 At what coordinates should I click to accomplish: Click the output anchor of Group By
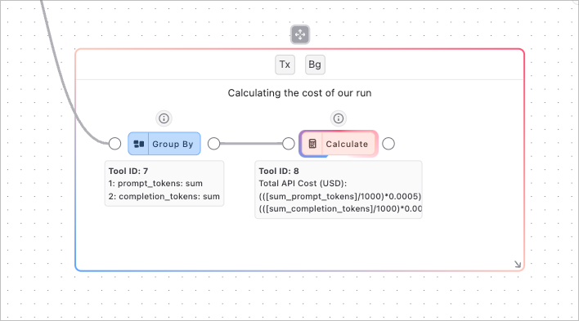click(x=213, y=144)
